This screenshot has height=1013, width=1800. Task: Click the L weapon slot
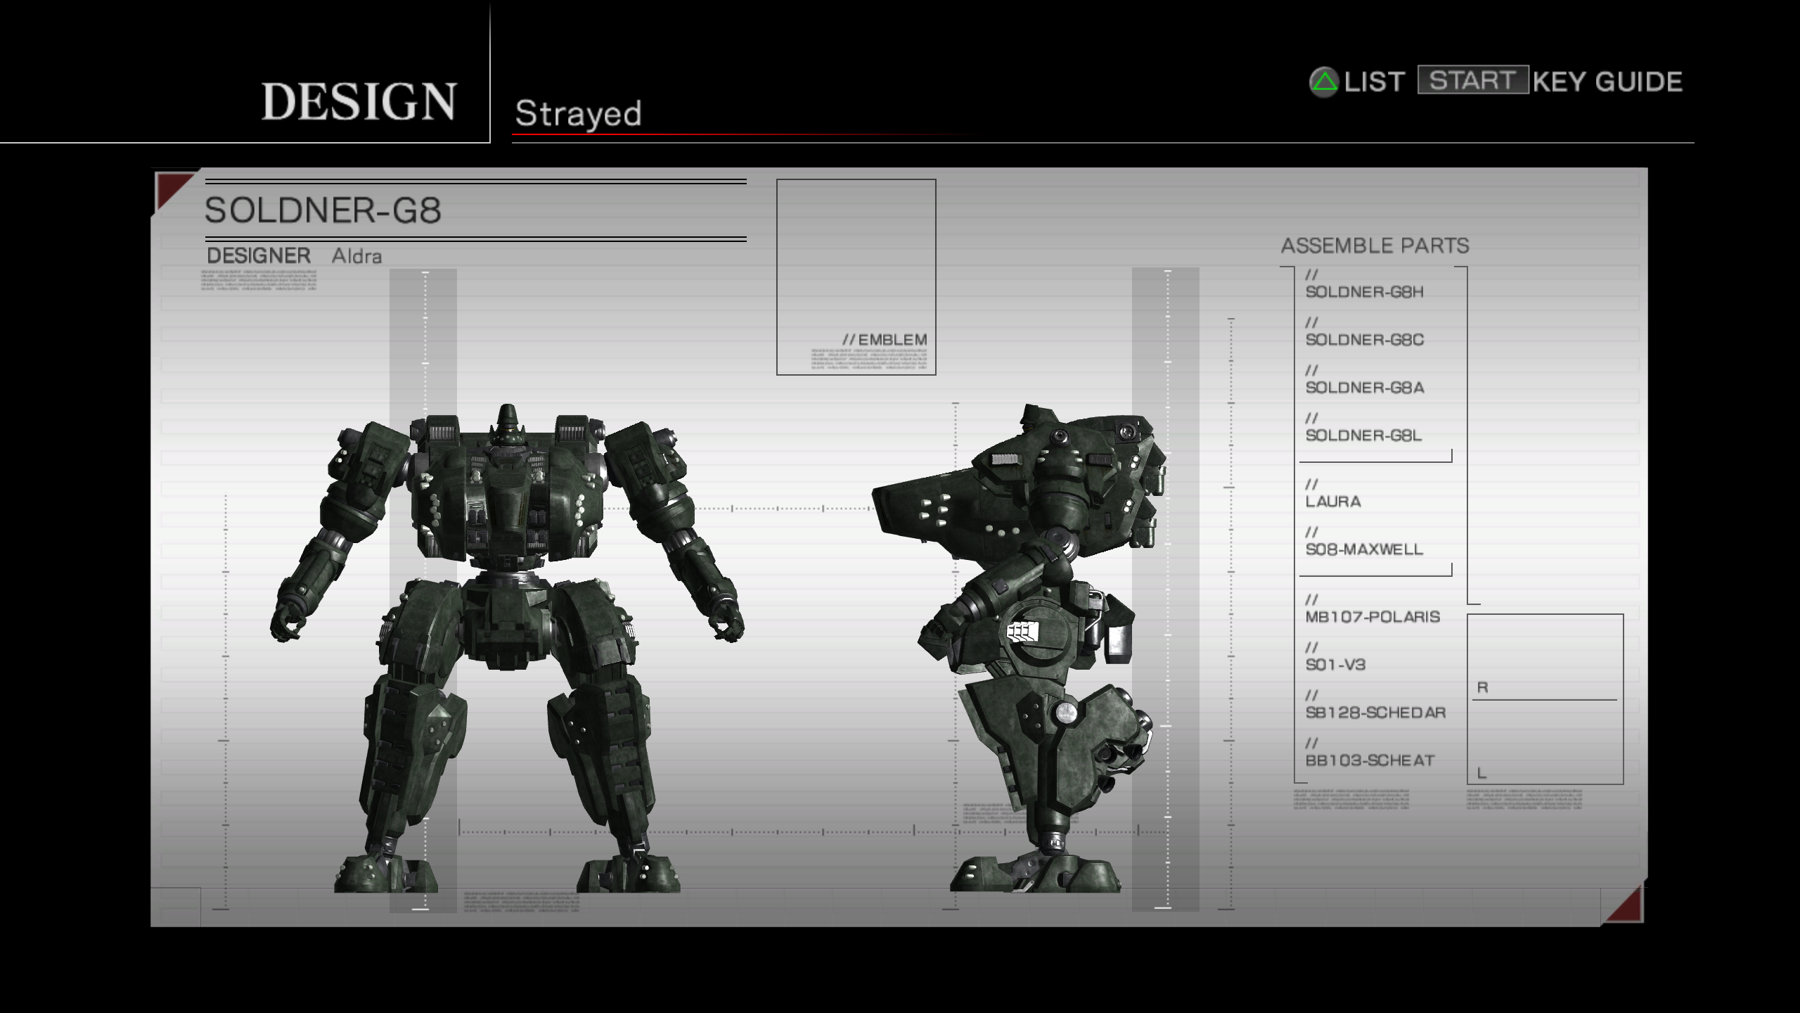pyautogui.click(x=1545, y=741)
